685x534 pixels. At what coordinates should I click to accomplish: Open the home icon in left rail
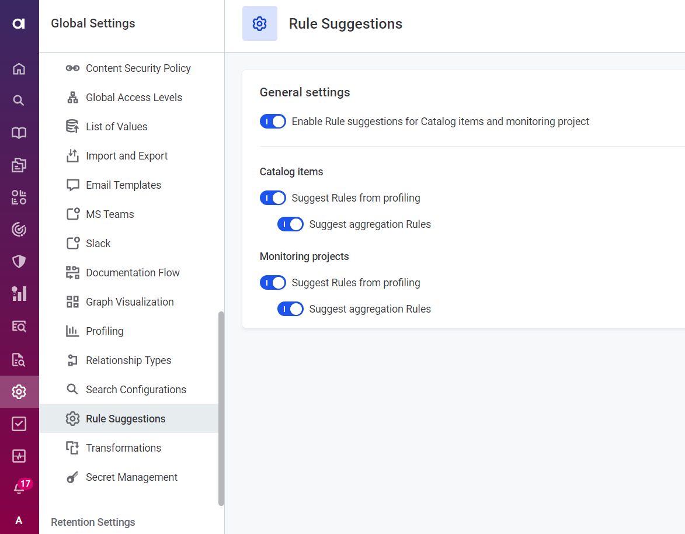click(19, 69)
